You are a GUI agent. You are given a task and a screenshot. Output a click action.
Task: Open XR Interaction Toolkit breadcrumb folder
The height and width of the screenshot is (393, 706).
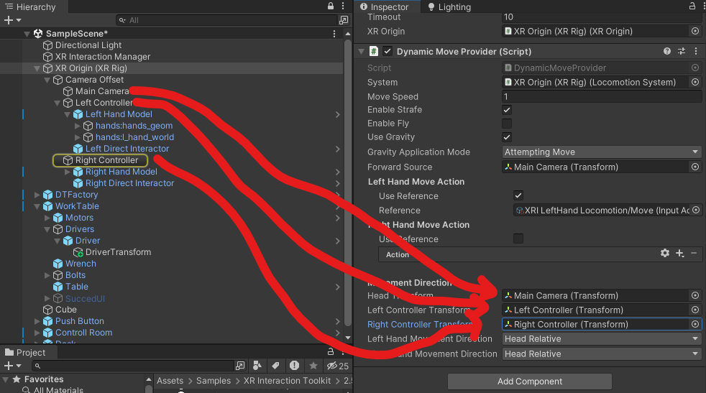(288, 381)
